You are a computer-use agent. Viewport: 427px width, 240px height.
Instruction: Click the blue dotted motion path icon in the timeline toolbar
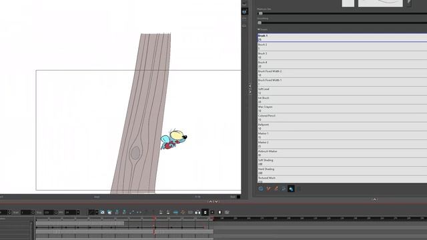pyautogui.click(x=131, y=212)
